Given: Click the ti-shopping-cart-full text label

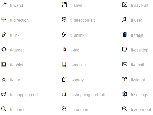Looking at the screenshot, I should (x=88, y=95).
